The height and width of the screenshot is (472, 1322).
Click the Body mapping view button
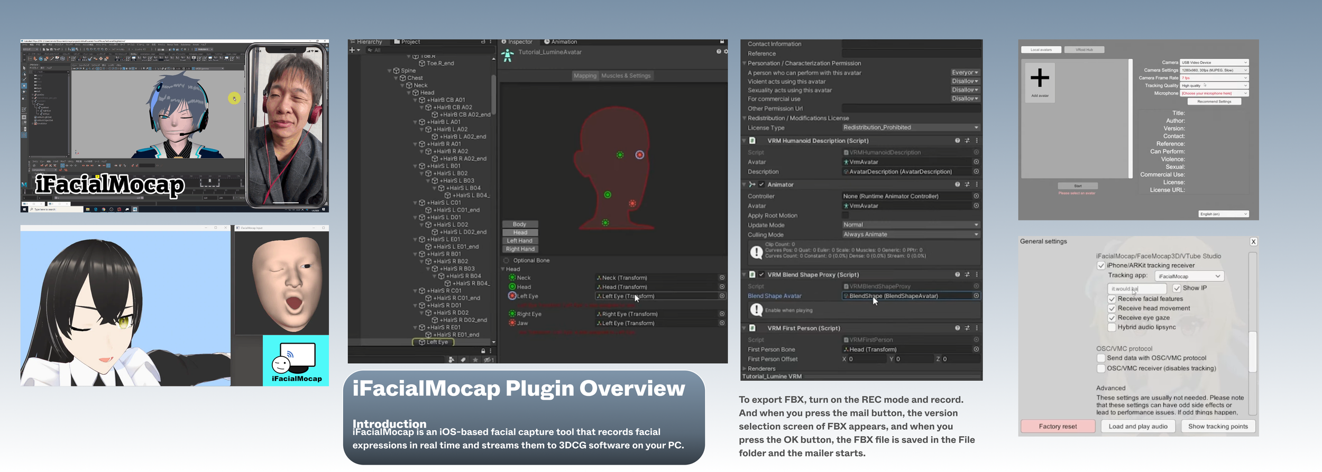(x=520, y=224)
